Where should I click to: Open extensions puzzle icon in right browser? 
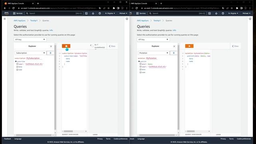[x=237, y=8]
